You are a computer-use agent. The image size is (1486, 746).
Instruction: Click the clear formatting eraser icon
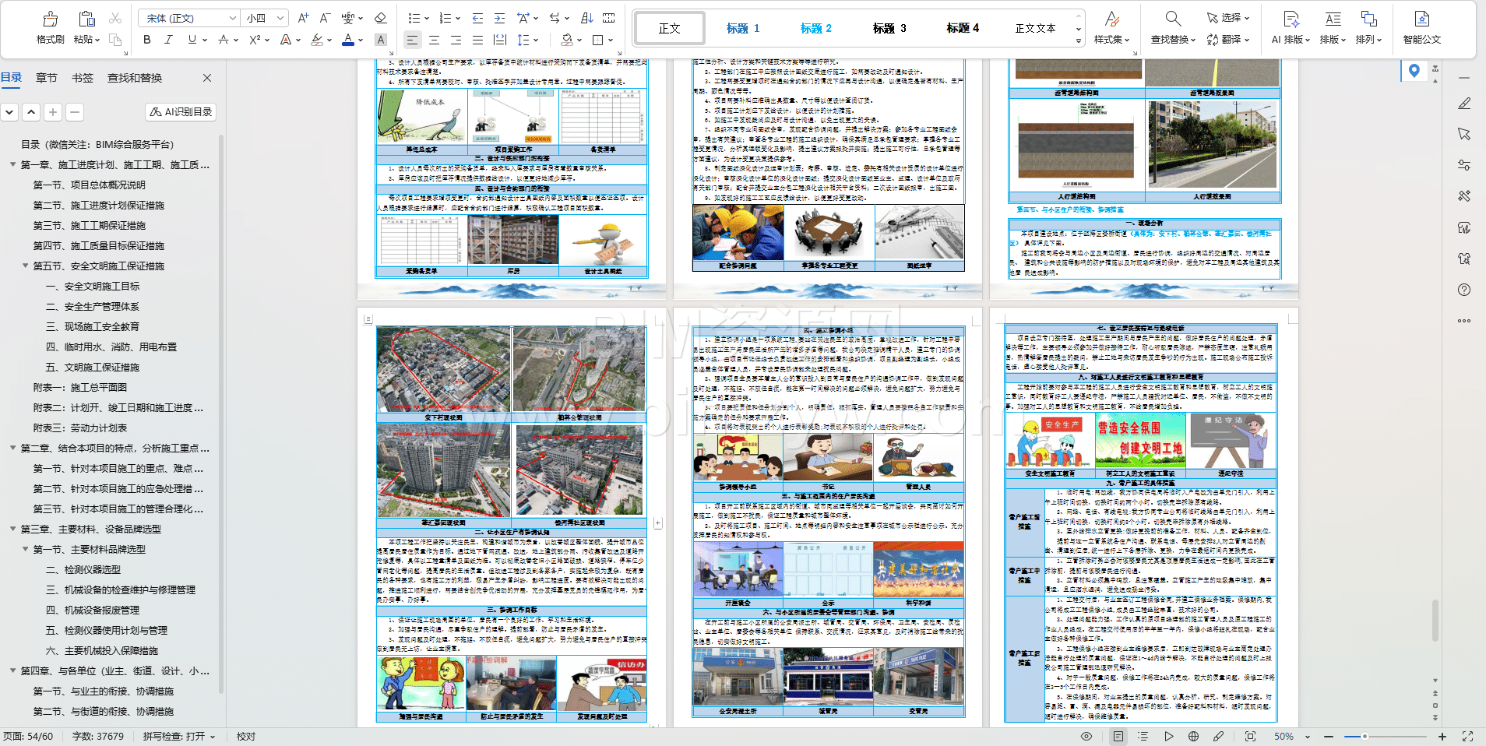click(x=380, y=18)
